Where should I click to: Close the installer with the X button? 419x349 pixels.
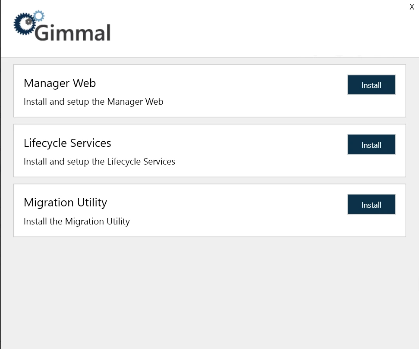tap(412, 7)
